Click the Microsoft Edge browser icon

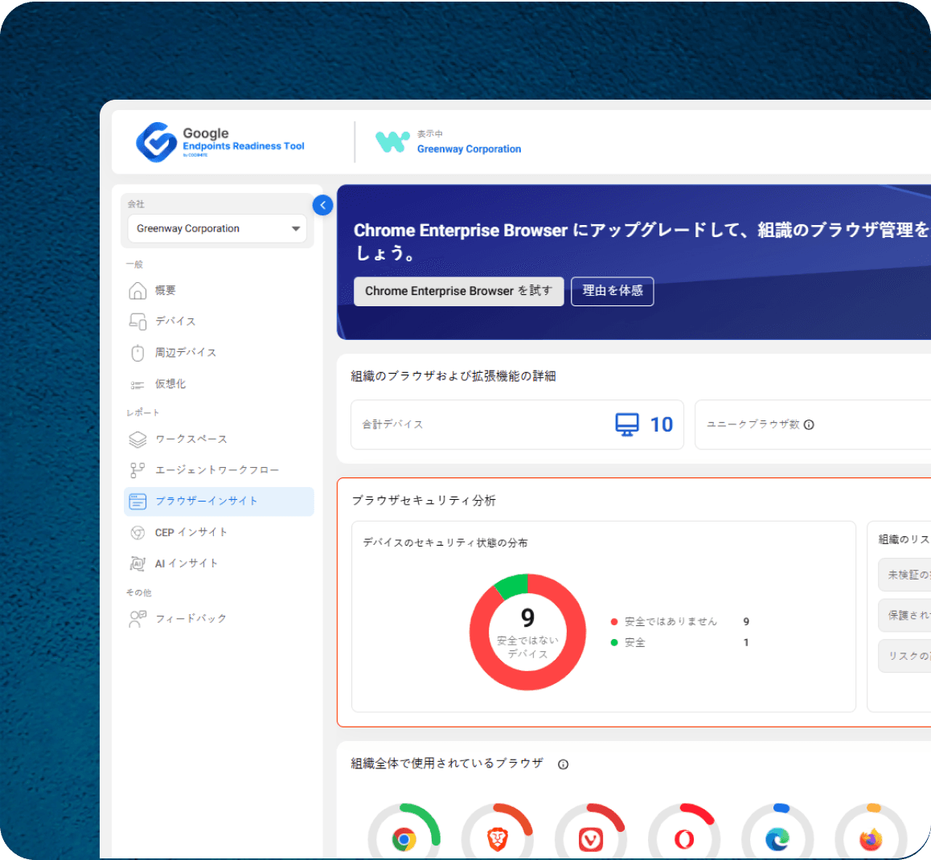[777, 839]
